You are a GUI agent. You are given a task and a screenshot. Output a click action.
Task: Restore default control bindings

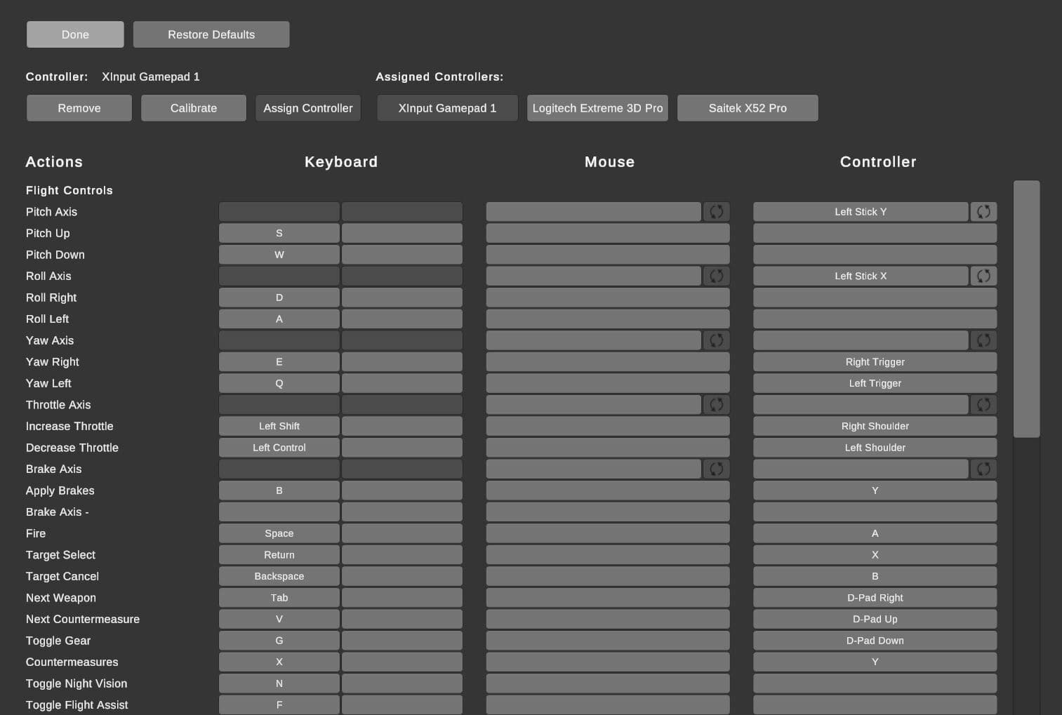(x=211, y=34)
